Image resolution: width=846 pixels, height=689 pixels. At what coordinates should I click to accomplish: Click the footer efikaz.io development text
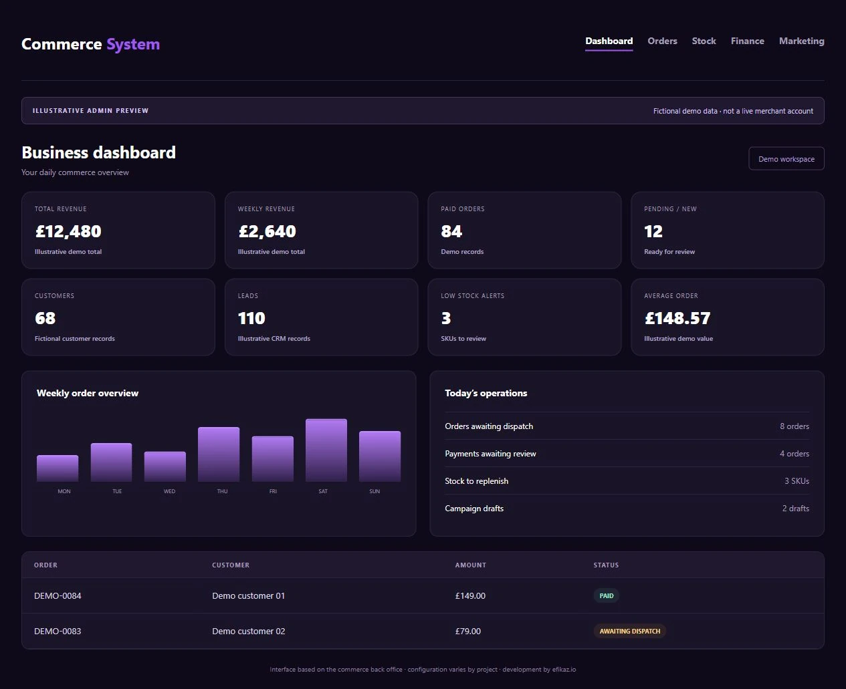539,670
